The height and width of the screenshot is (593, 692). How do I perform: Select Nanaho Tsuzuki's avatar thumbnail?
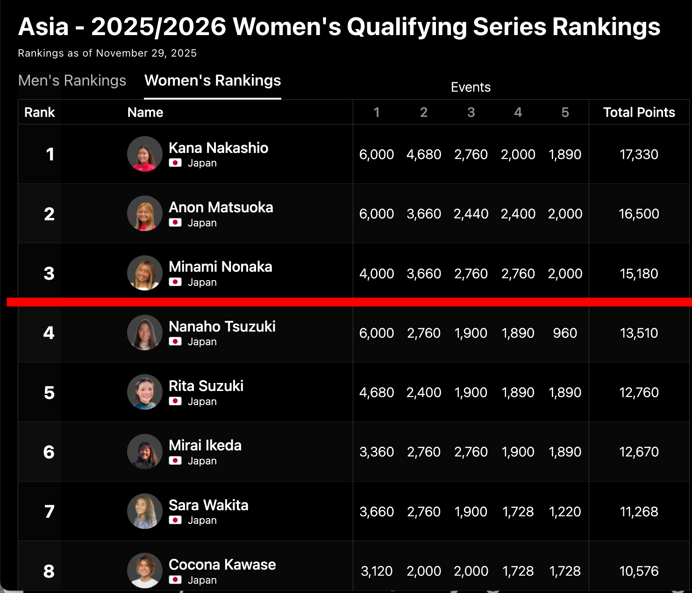tap(145, 333)
